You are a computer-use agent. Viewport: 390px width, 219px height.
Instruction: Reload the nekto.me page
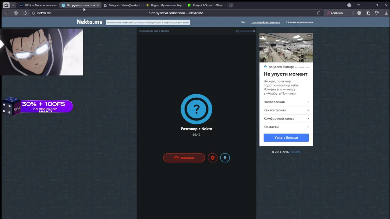pos(25,13)
